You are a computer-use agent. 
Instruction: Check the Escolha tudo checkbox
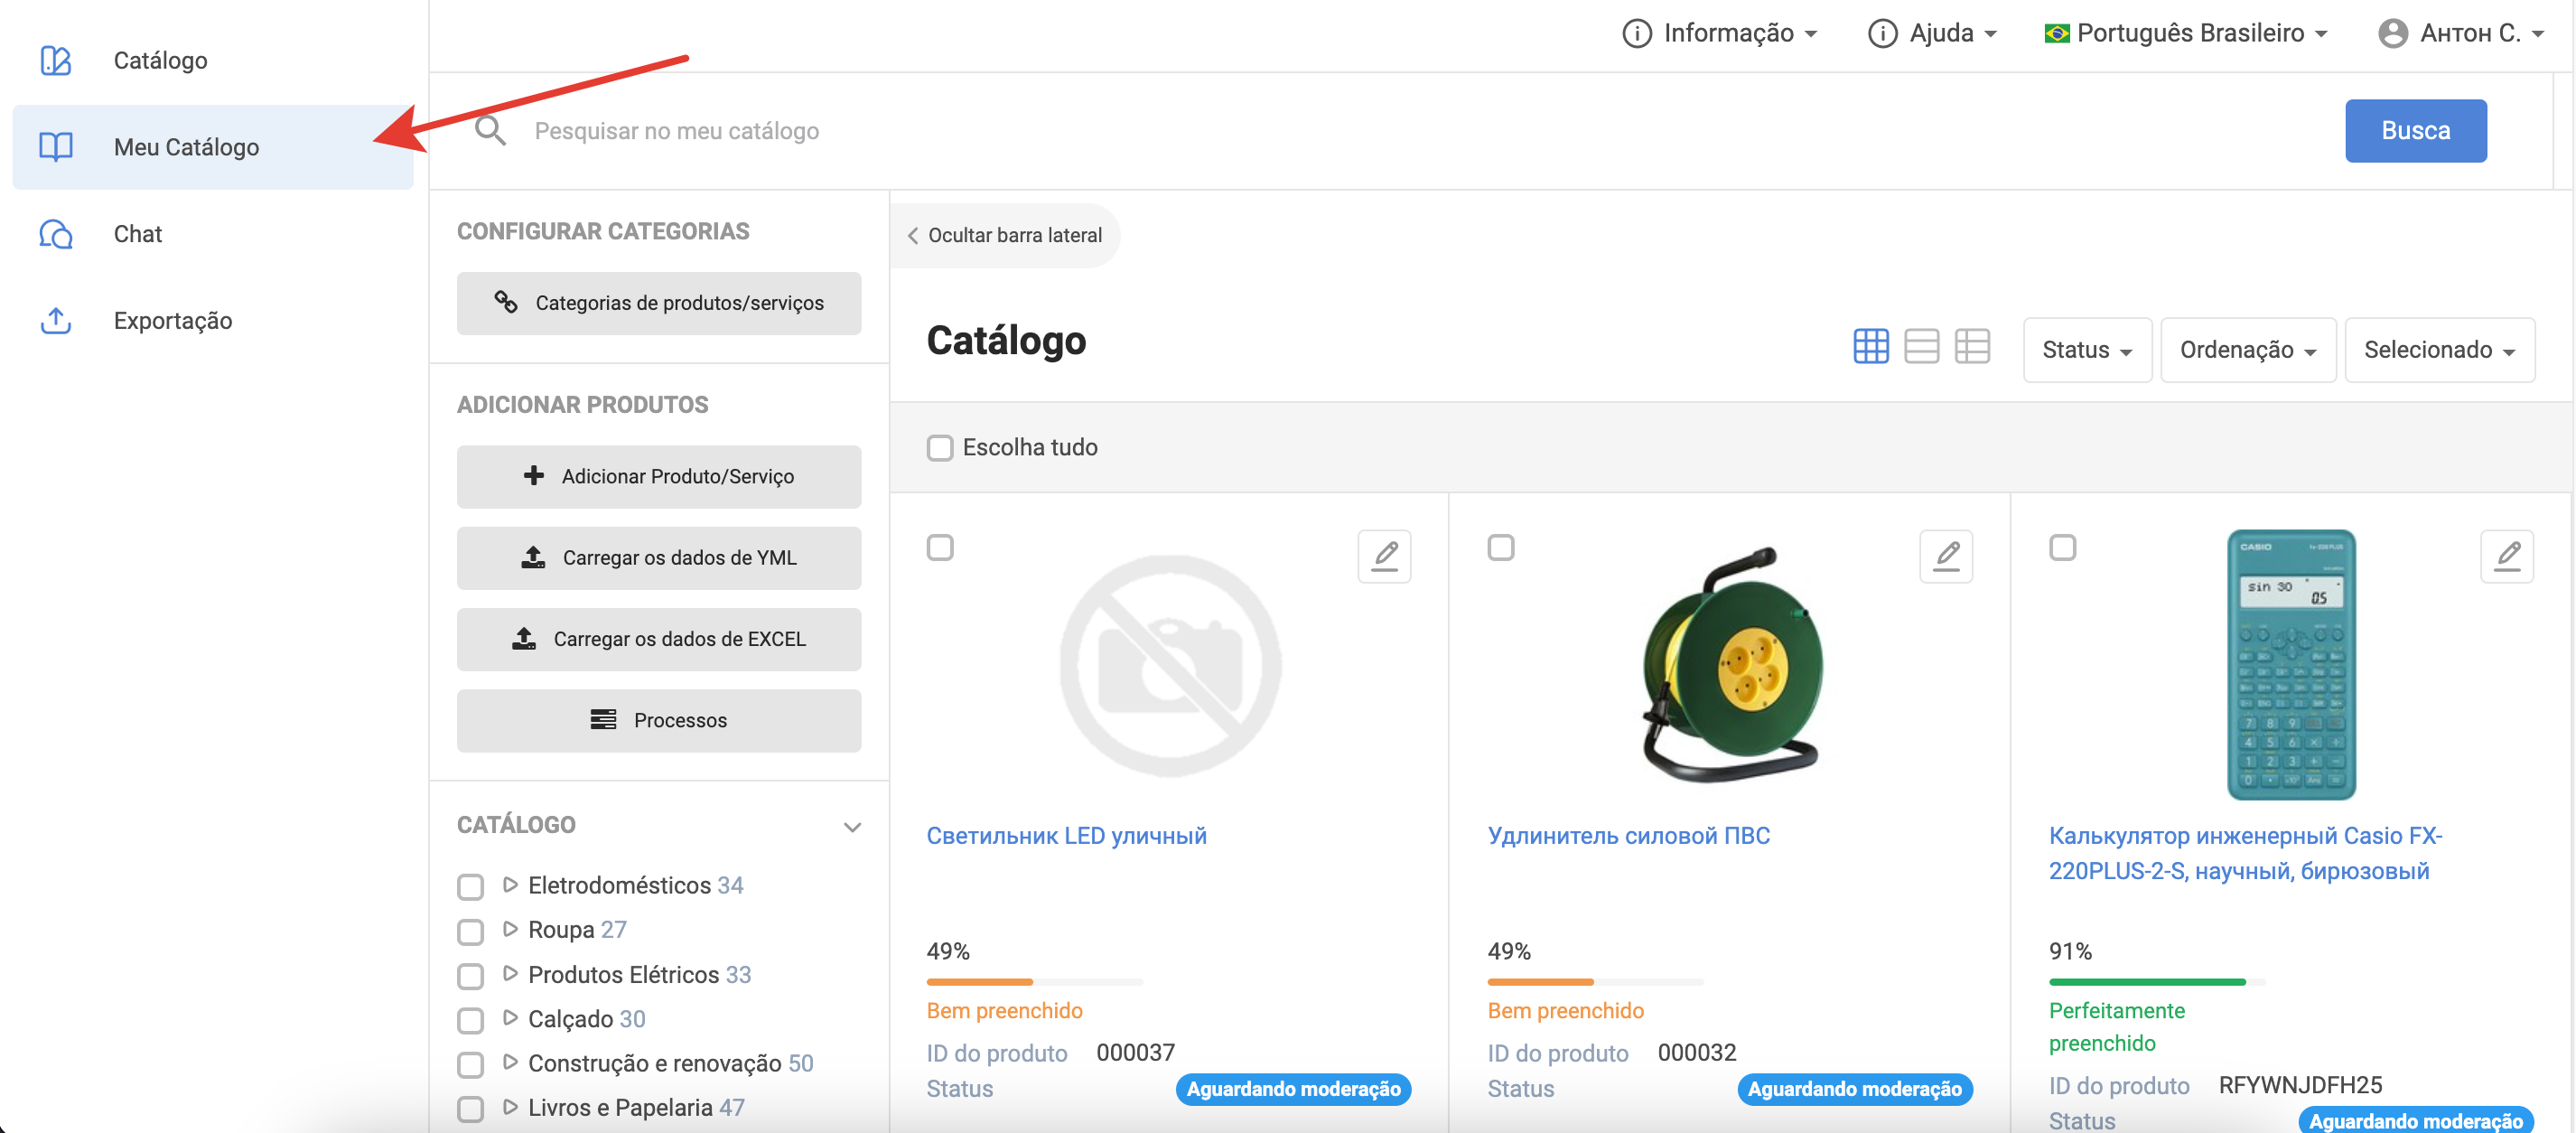(x=939, y=447)
